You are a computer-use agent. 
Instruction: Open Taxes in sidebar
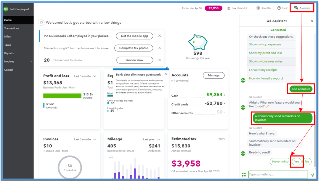click(18, 45)
